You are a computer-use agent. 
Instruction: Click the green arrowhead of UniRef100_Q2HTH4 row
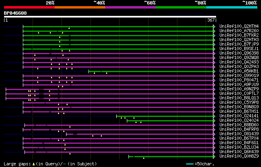[x=214, y=26]
